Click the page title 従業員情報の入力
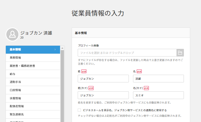The height and width of the screenshot is (122, 201). pyautogui.click(x=98, y=13)
